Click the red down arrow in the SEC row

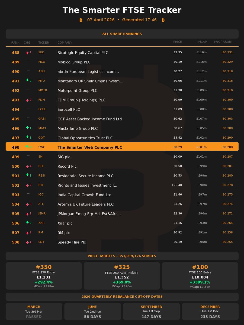pyautogui.click(x=27, y=53)
